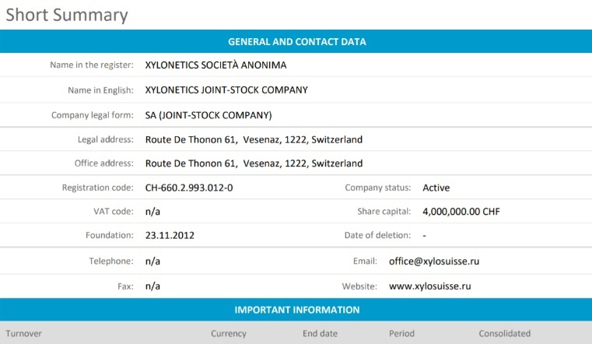
Task: Click the Active company status value
Action: point(436,188)
